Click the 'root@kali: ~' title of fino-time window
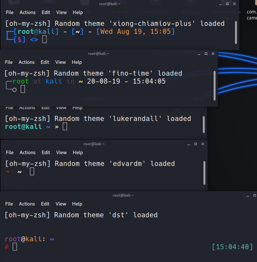Image resolution: width=257 pixels, height=262 pixels. pos(99,54)
